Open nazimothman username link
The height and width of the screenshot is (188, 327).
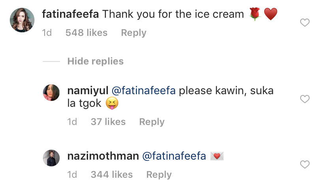(103, 156)
